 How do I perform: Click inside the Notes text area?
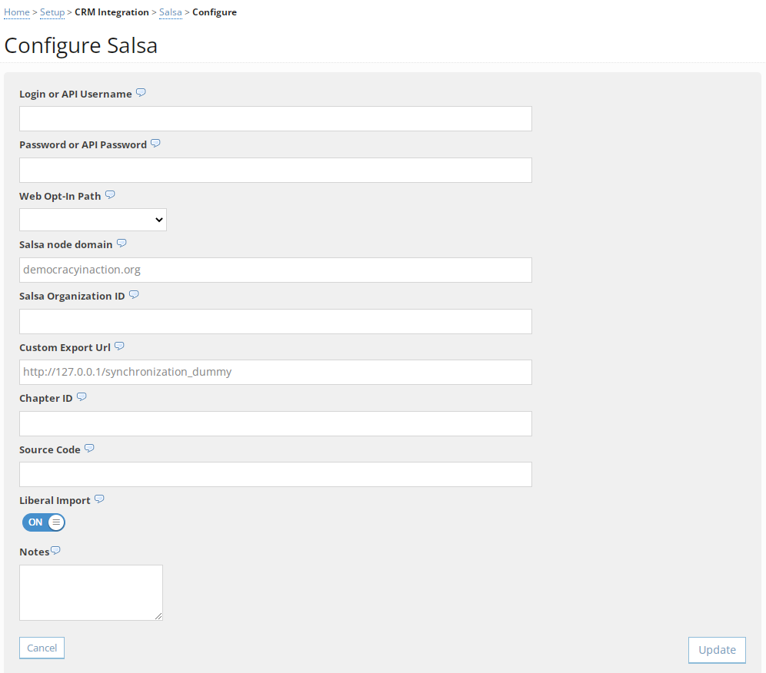(x=91, y=592)
